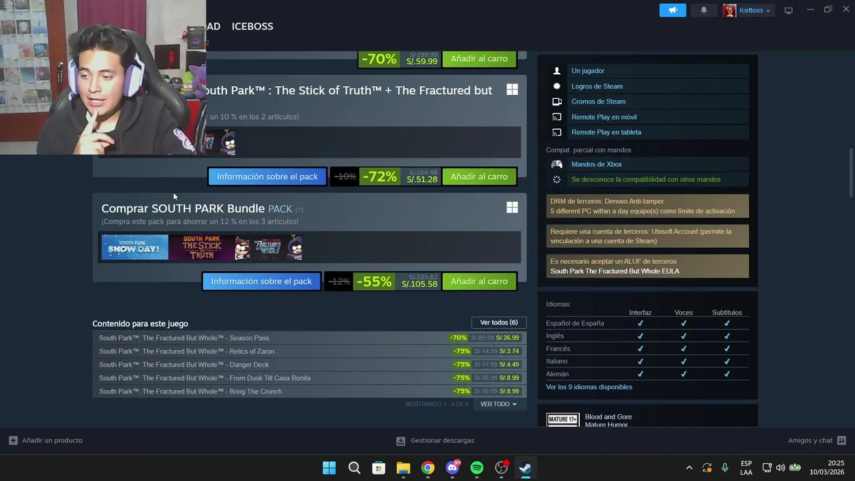Add SOUTH PARK Bundle to cart
Viewport: 855px width, 481px height.
tap(479, 281)
